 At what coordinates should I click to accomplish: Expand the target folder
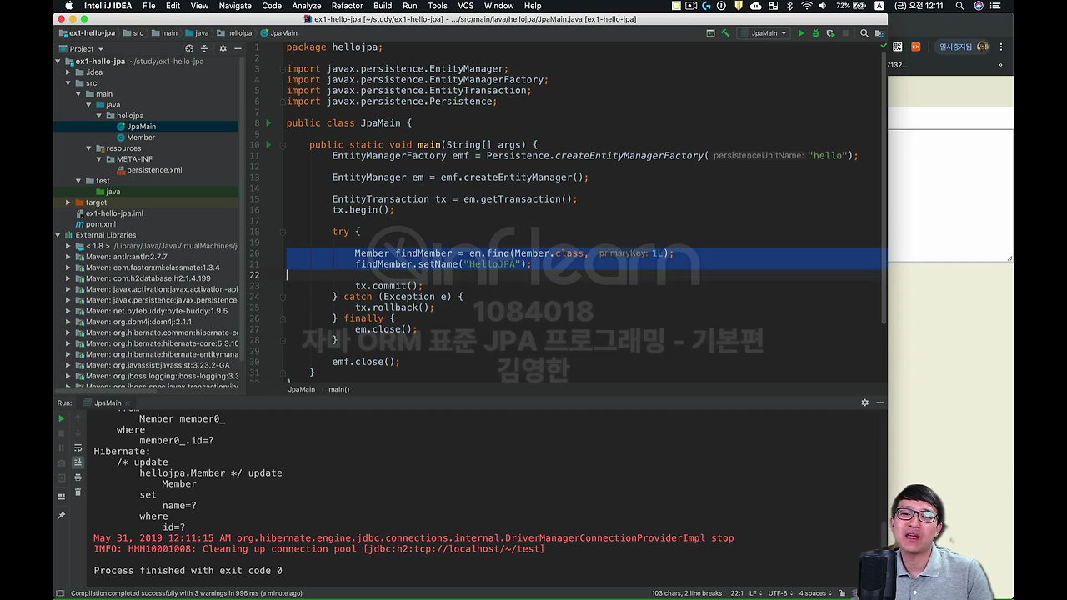pos(68,202)
